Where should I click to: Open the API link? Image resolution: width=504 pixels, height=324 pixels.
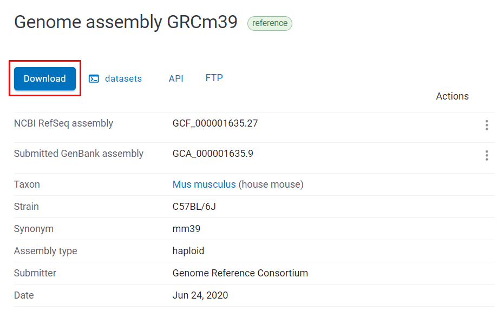click(176, 78)
